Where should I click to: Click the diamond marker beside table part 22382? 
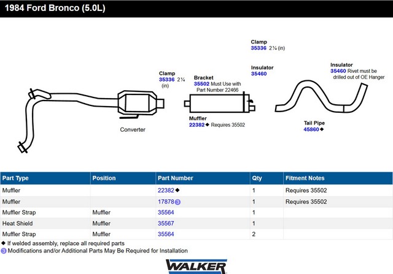point(177,190)
